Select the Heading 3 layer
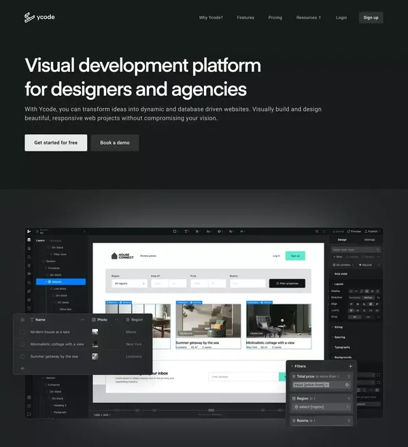 pos(60,405)
